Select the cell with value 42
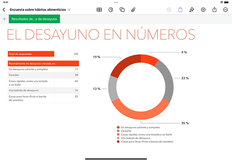This screenshot has height=161, width=232. tap(67, 83)
